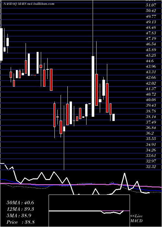Click the 34.26 price axis label

151,150
